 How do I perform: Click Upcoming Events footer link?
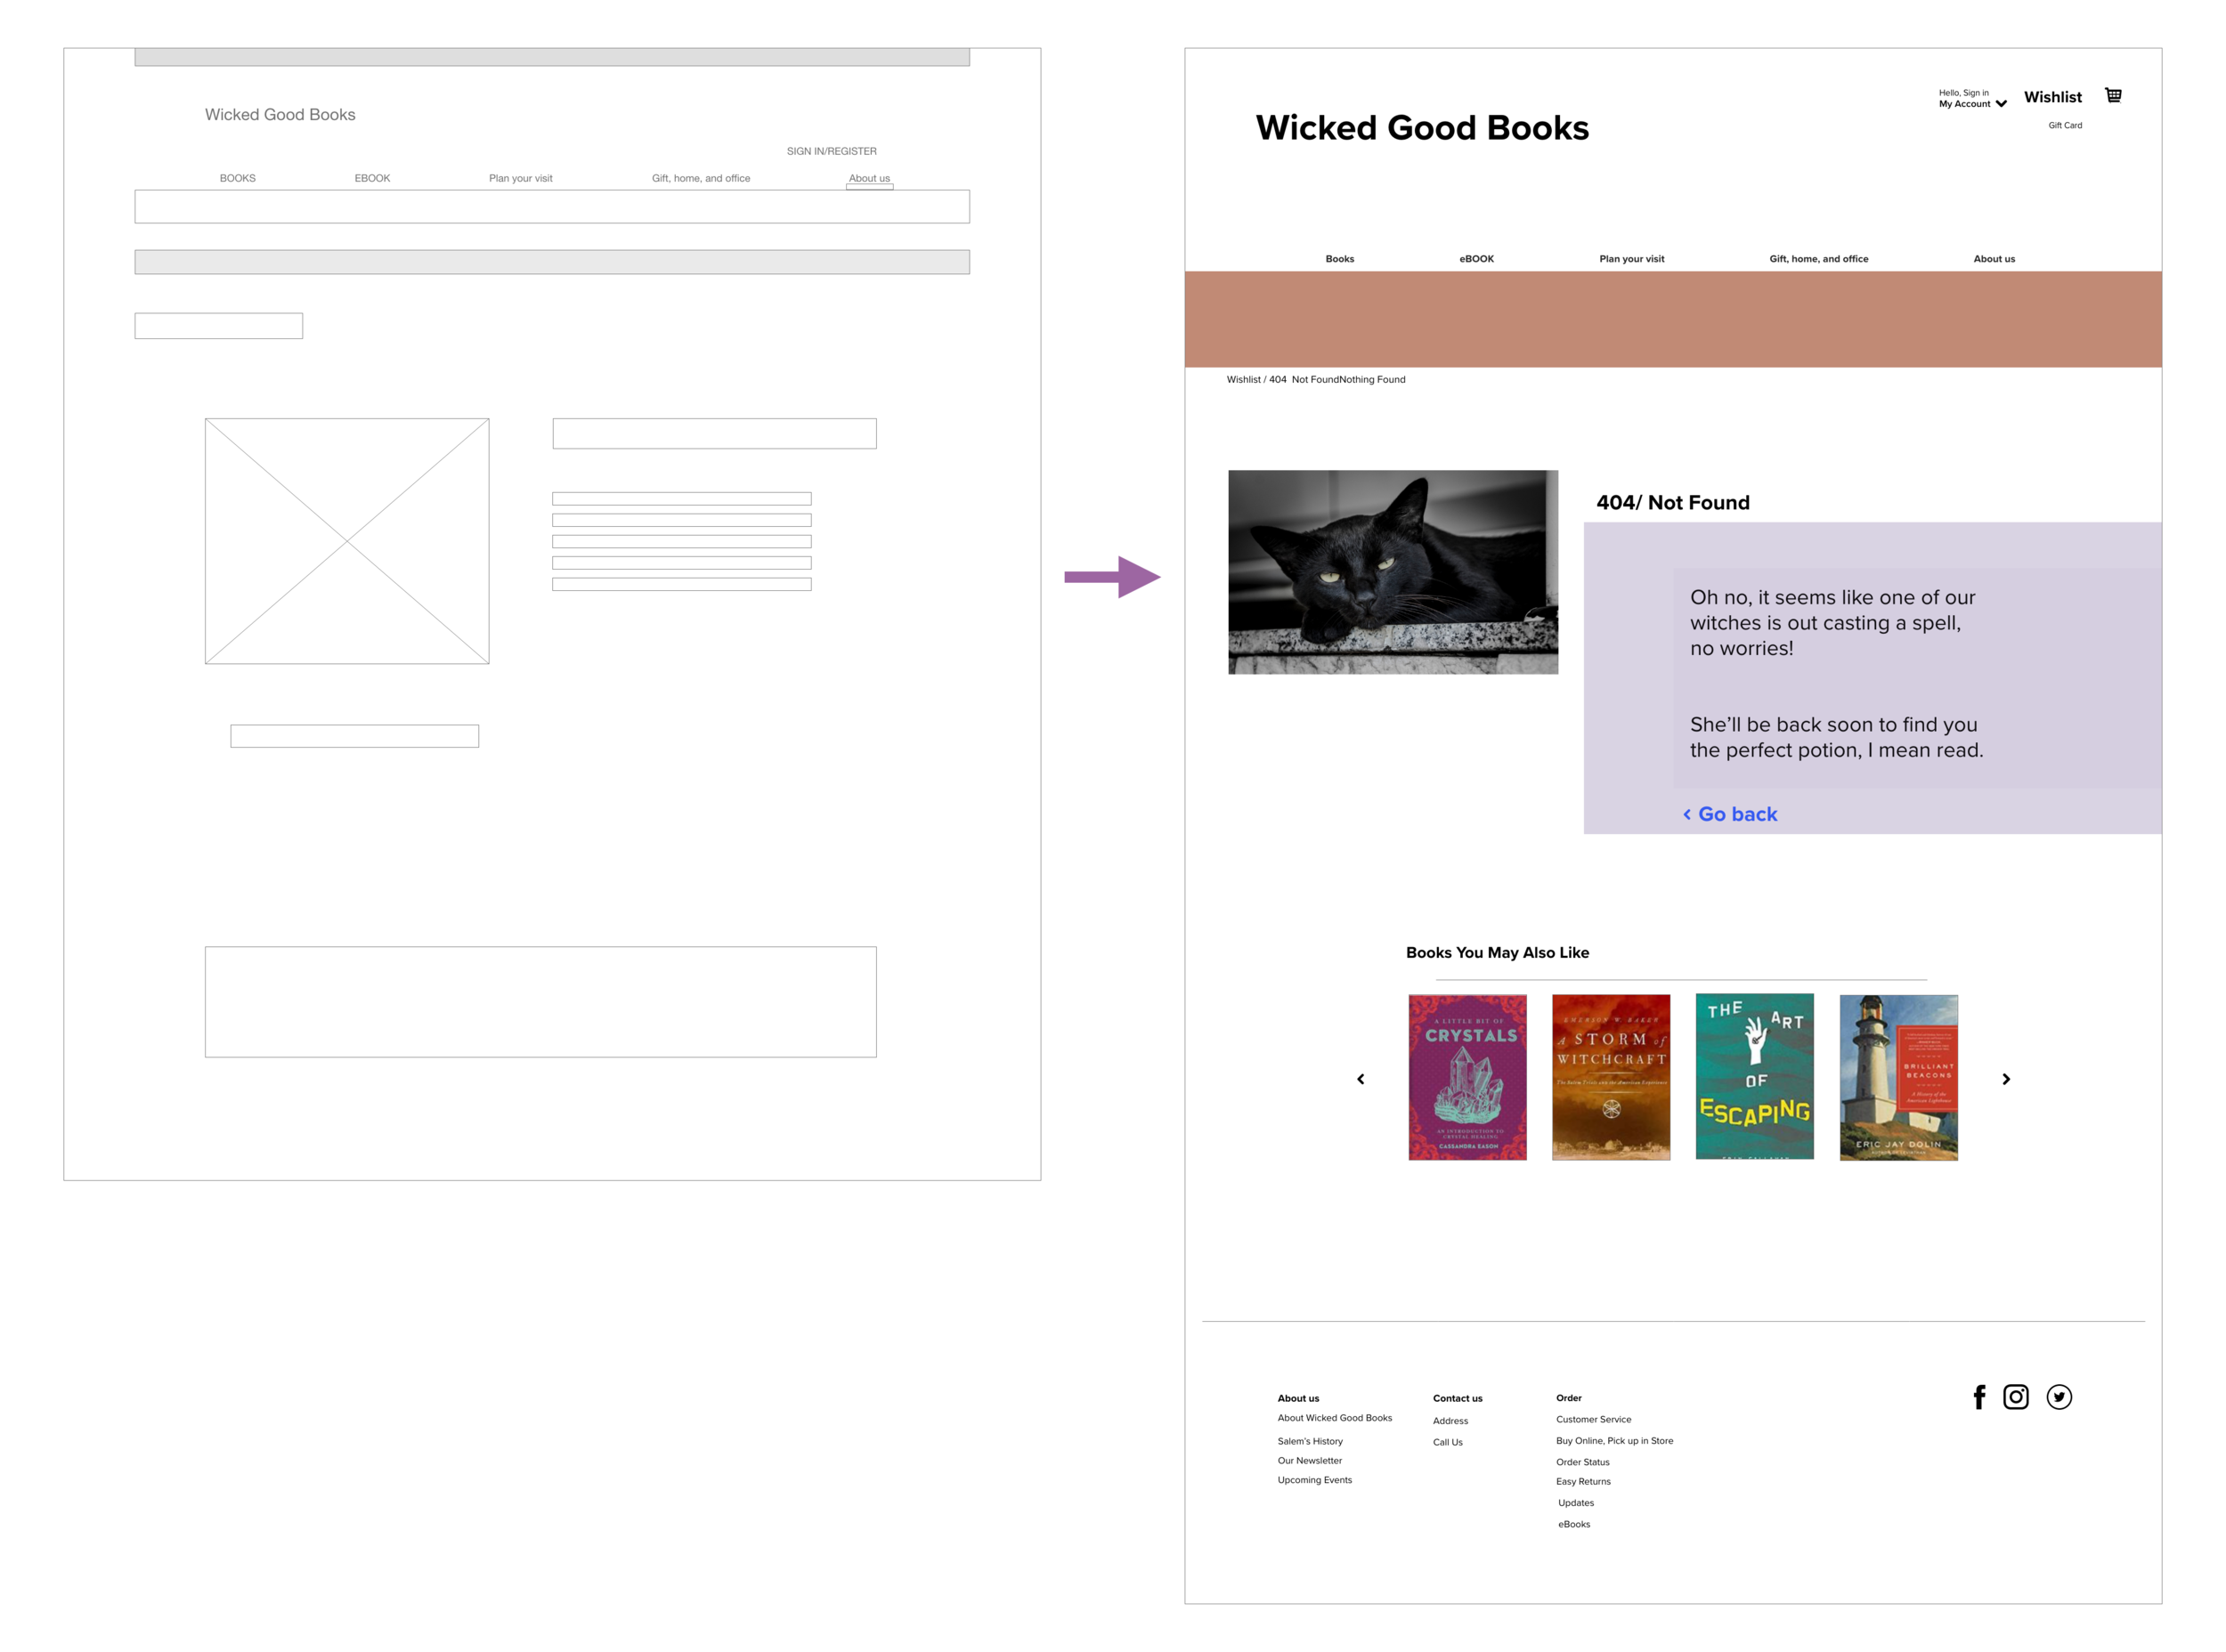[1313, 1480]
